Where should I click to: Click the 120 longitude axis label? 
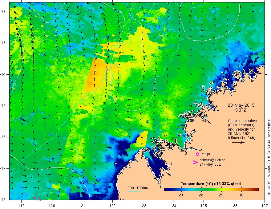point(52,206)
